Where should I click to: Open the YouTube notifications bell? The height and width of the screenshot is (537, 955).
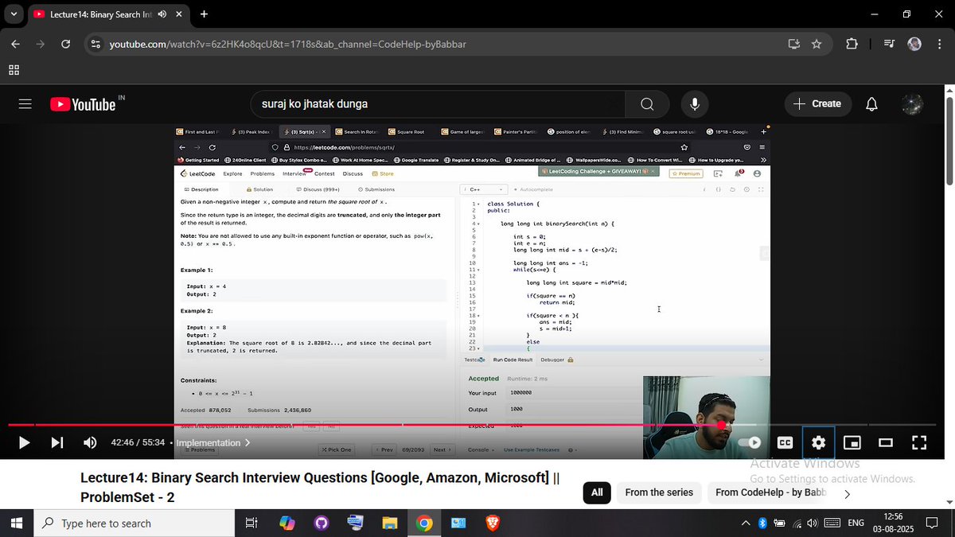coord(871,104)
